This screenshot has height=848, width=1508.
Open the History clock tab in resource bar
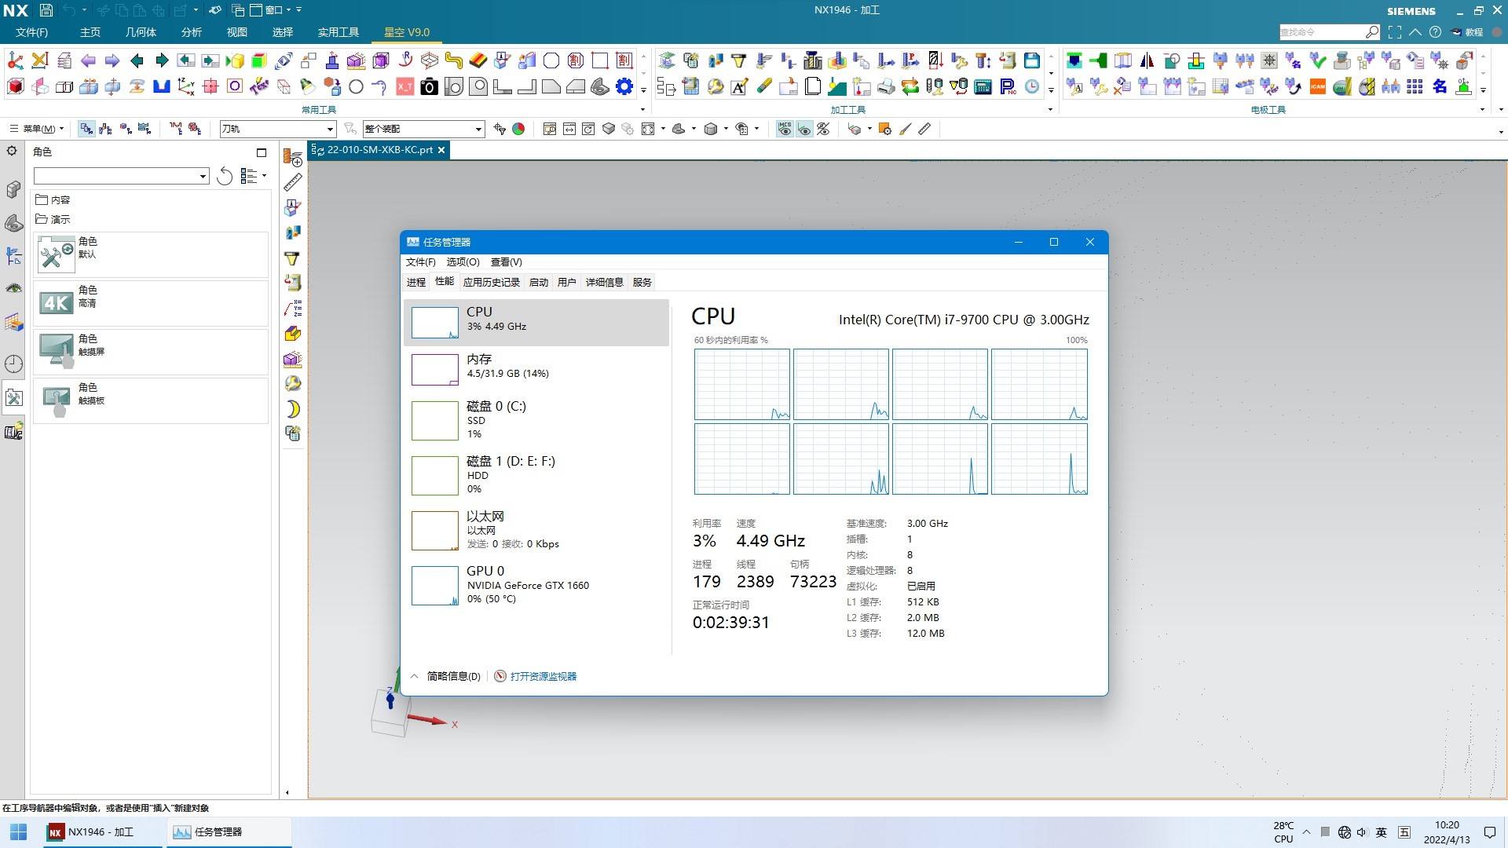[13, 364]
